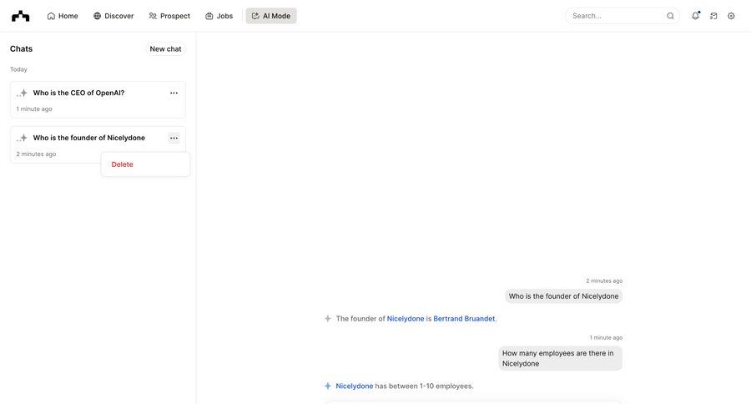The image size is (751, 404).
Task: Open notifications bell
Action: [x=695, y=16]
